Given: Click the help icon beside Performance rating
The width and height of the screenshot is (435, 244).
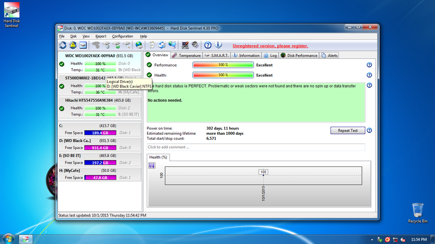Looking at the screenshot, I should coord(369,65).
